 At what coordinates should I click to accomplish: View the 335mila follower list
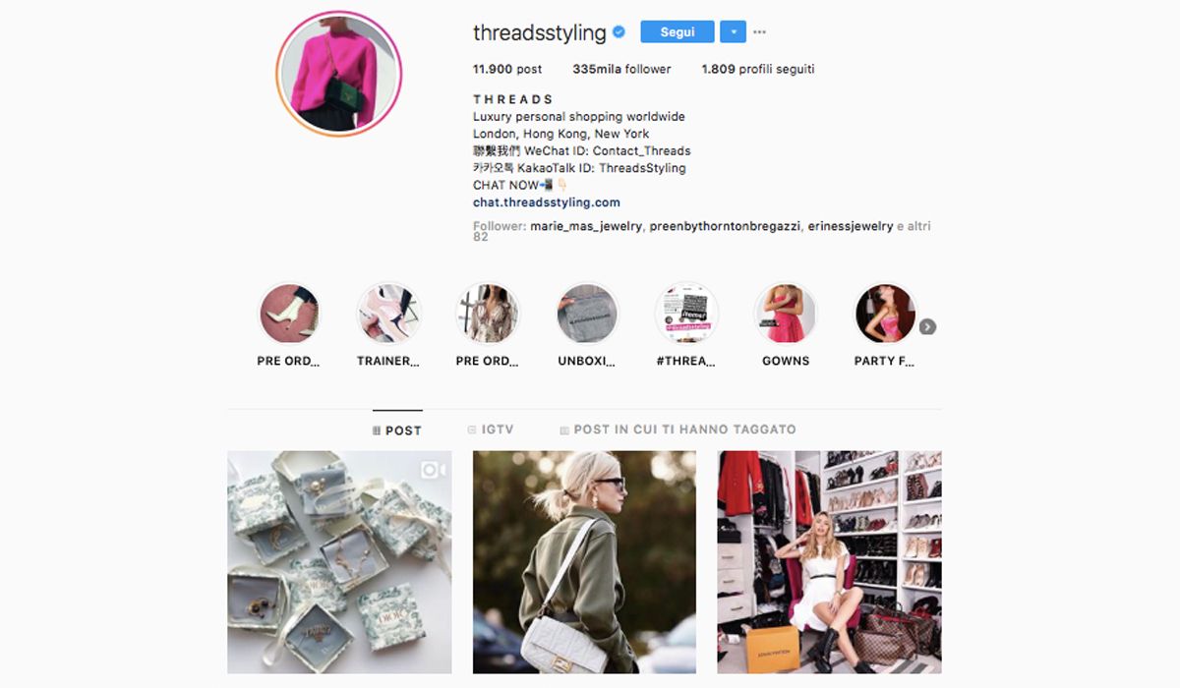621,69
